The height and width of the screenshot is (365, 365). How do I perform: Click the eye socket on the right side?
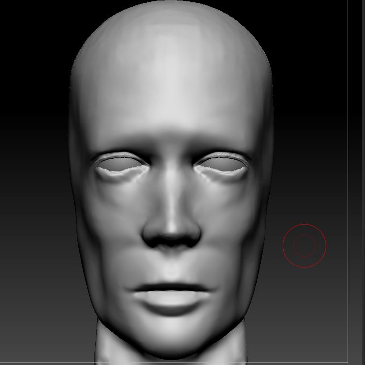(x=223, y=165)
